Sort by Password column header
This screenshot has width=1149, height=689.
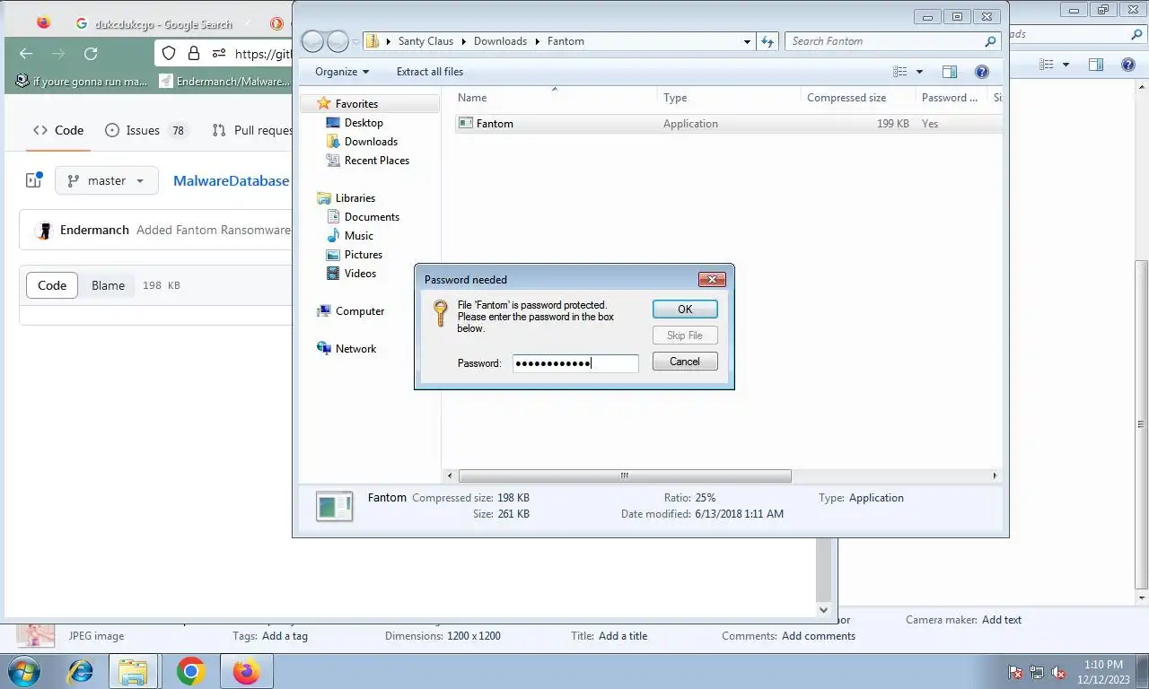[x=950, y=98]
